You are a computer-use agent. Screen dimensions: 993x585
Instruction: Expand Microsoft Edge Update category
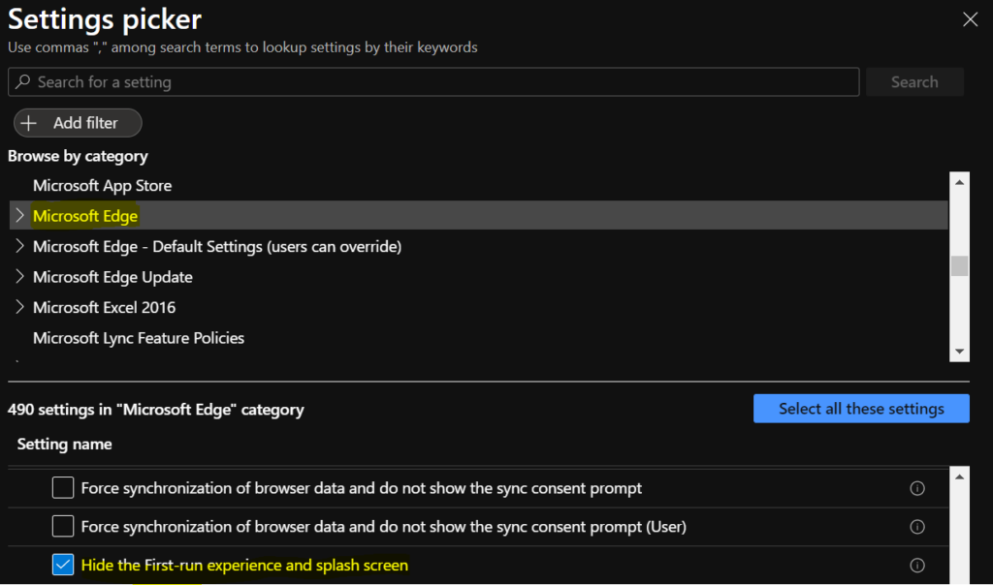pyautogui.click(x=18, y=276)
